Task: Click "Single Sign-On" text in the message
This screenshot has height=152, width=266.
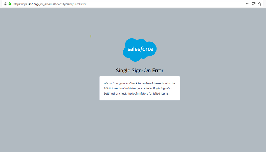Action: [x=162, y=88]
